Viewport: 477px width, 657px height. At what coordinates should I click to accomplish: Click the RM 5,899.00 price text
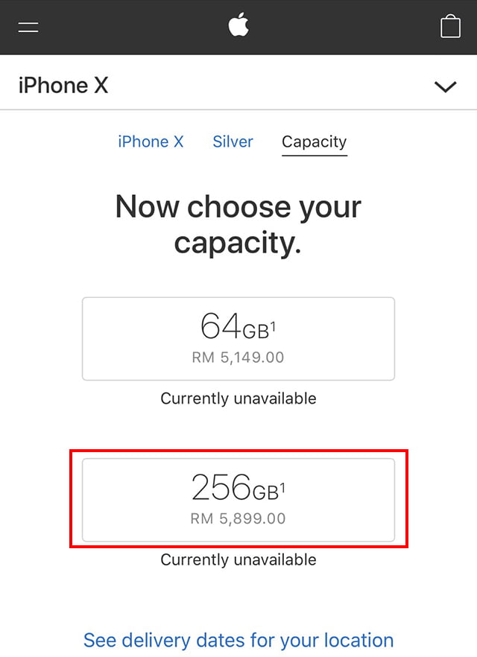click(x=238, y=518)
